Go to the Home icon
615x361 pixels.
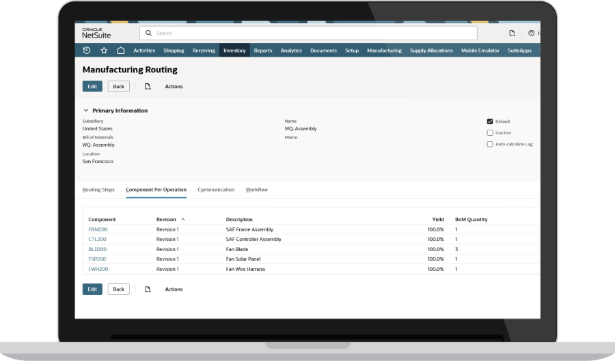coord(121,50)
